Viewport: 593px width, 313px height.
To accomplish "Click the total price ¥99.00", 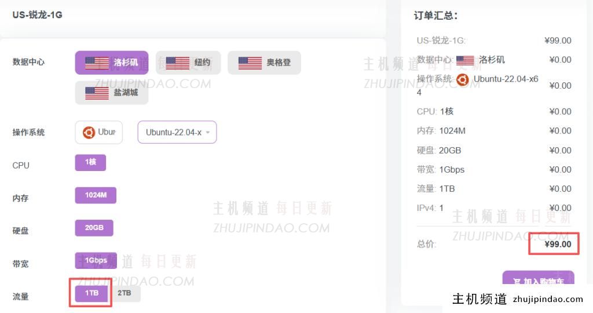I will coord(558,244).
